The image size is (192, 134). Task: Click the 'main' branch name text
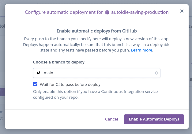49,73
